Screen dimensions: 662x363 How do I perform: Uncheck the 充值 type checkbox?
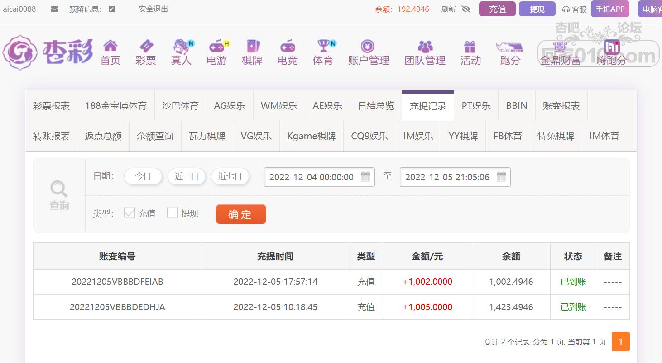coord(130,213)
